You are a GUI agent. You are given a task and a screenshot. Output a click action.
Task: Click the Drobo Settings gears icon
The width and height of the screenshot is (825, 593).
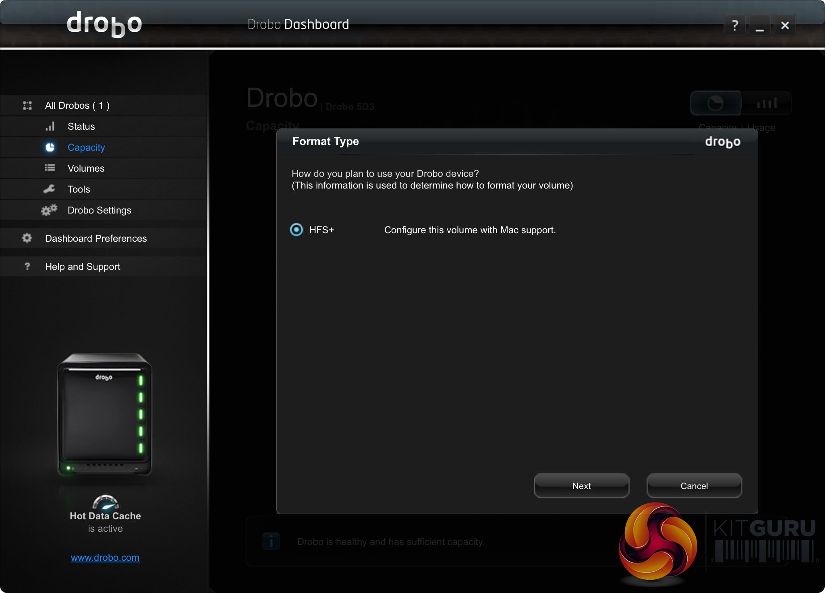[49, 210]
